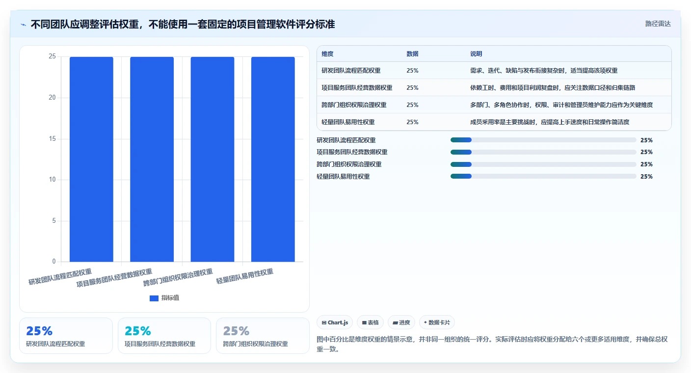Select the 数据卡片 tag
Screen dimensions: 691x373
(x=436, y=322)
